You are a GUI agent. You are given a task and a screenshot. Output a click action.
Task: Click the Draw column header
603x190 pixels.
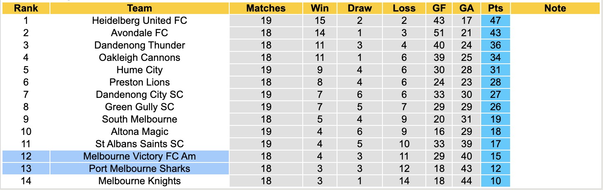[x=359, y=8]
